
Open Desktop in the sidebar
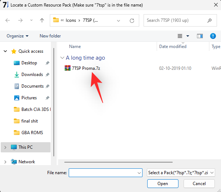point(29,63)
